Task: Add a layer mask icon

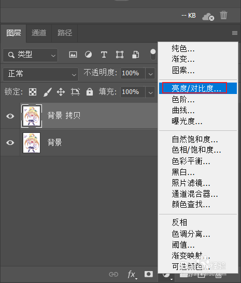Action: pos(149,274)
